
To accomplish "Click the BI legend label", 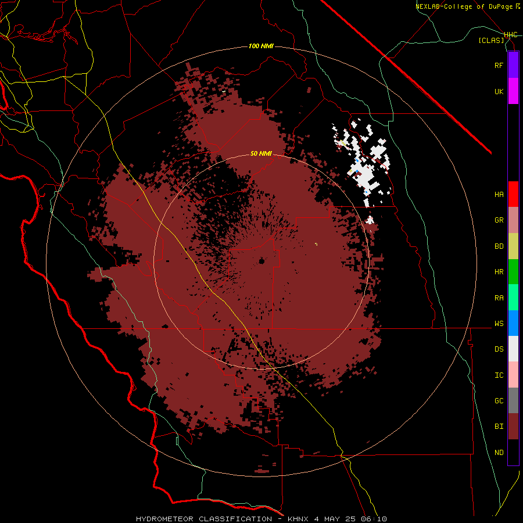I will (499, 427).
